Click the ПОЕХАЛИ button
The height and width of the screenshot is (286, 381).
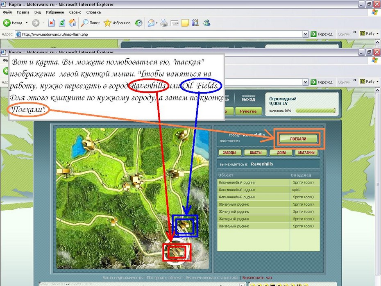(298, 139)
